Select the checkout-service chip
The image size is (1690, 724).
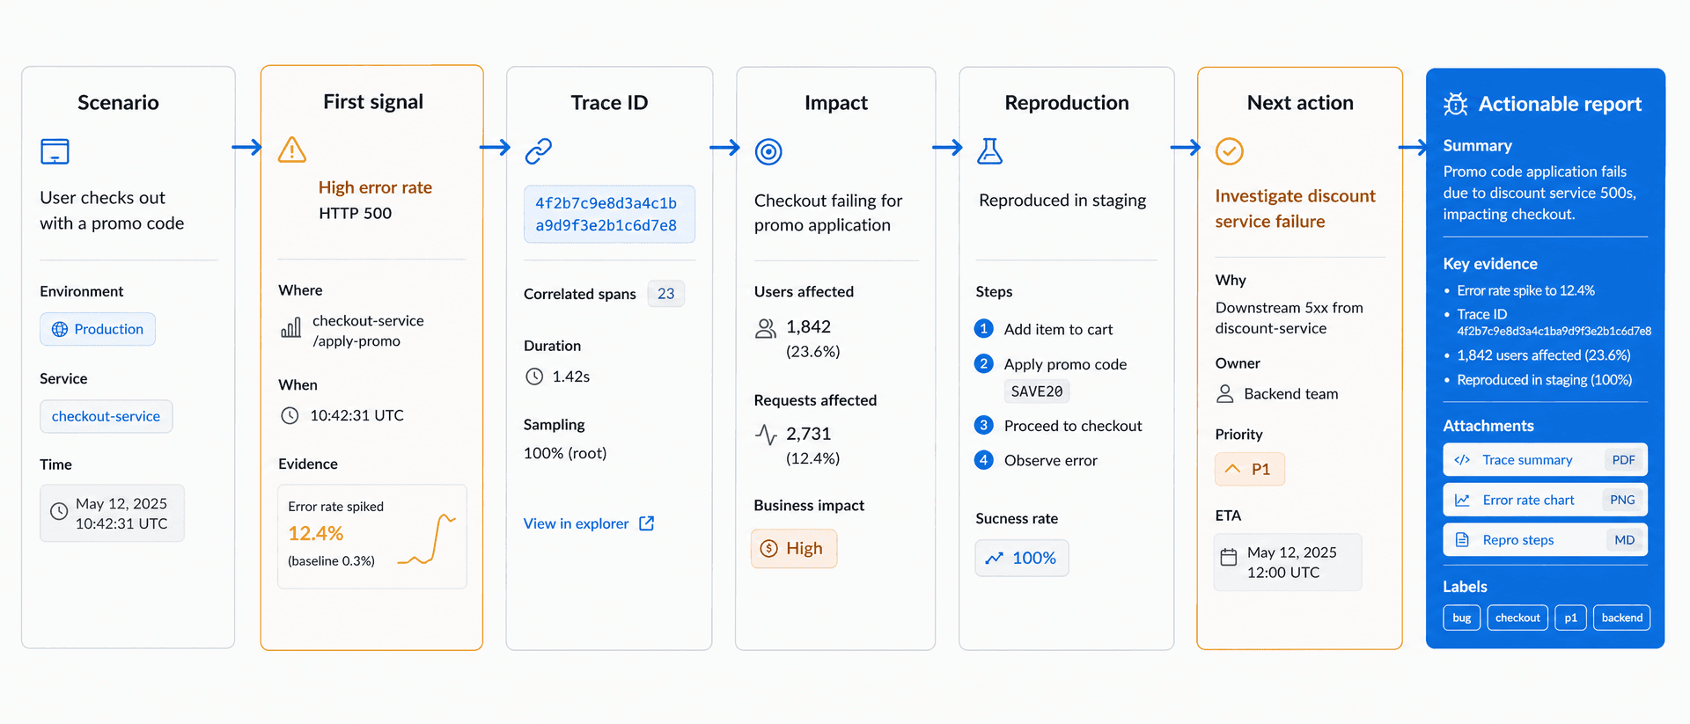106,416
